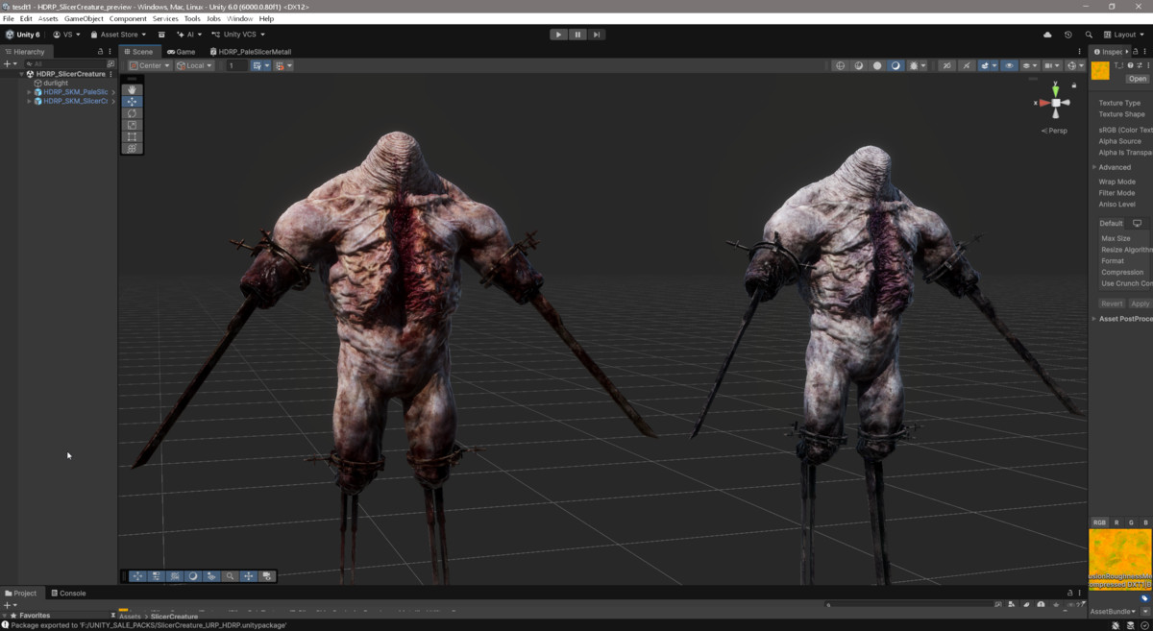Viewport: 1153px width, 631px height.
Task: Open texture asset help icon in Inspector
Action: click(x=1131, y=65)
